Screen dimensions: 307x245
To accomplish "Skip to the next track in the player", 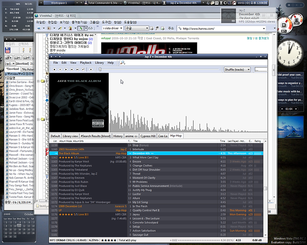I will (78, 69).
